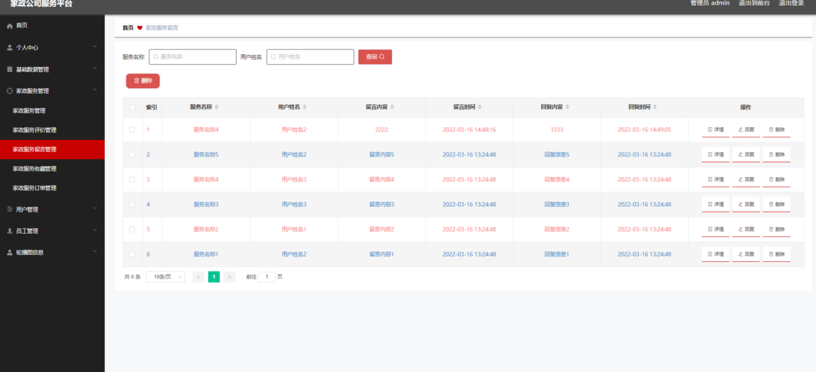Focus the 服务名称 search input
This screenshot has width=816, height=372.
click(192, 57)
